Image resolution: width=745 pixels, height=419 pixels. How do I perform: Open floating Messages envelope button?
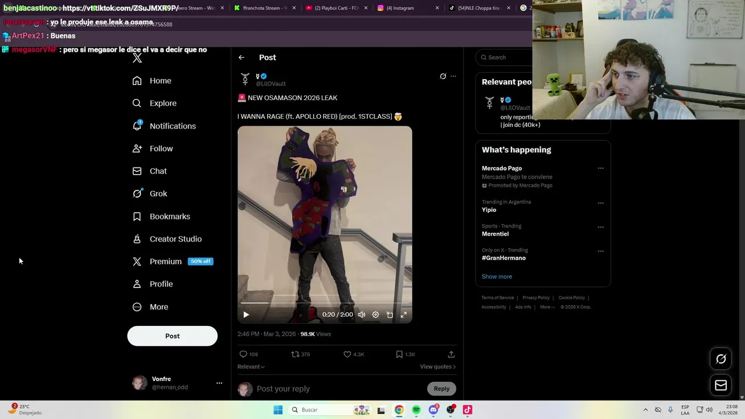pyautogui.click(x=721, y=385)
